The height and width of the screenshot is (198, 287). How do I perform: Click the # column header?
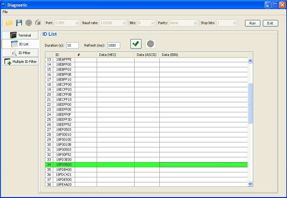tap(85, 55)
